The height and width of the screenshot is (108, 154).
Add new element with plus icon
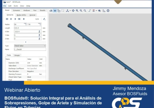[24, 19]
